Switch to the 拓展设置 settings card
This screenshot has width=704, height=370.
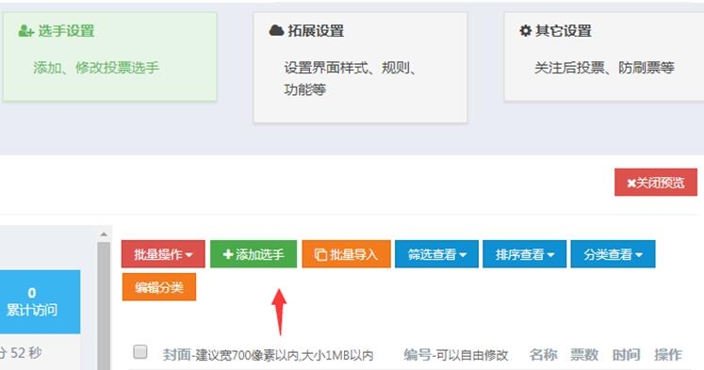click(x=360, y=67)
